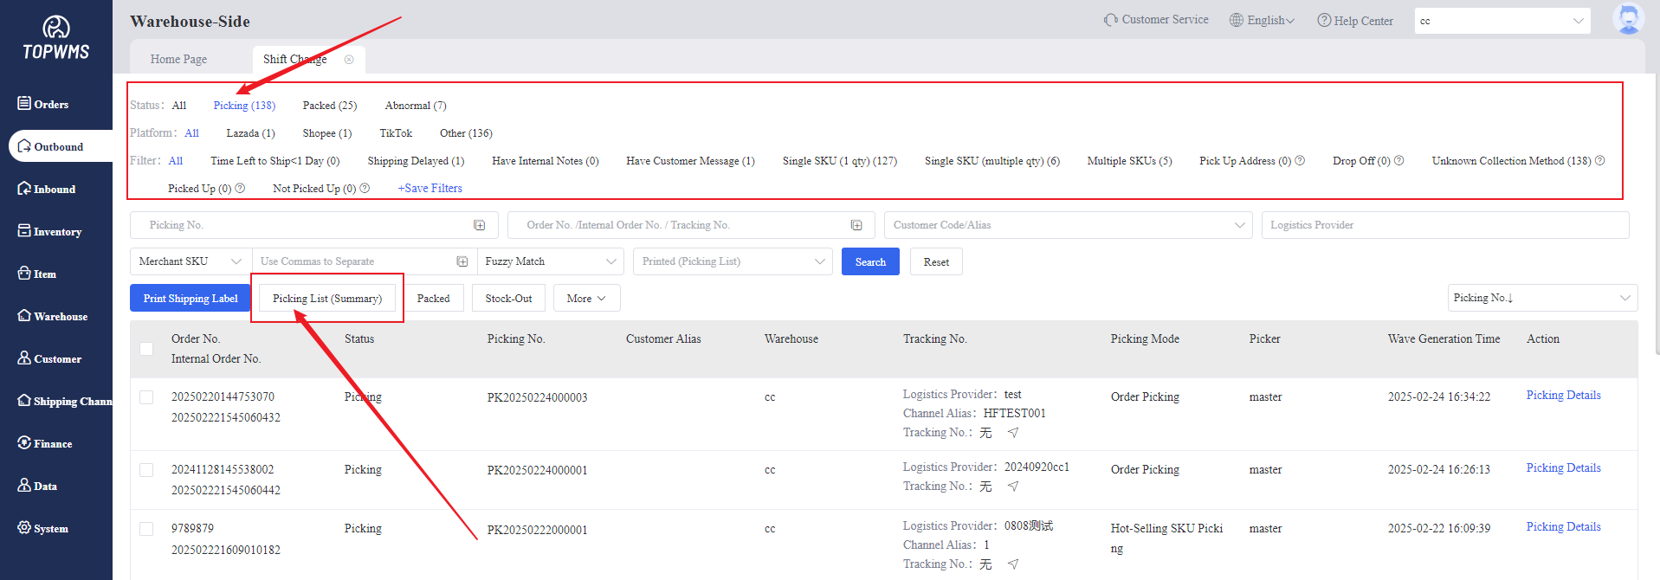Close the Shift Change tab
This screenshot has width=1660, height=580.
pos(349,60)
